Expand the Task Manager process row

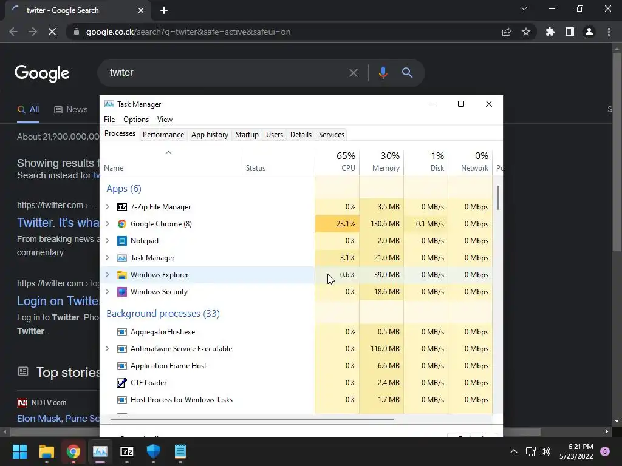coord(107,258)
